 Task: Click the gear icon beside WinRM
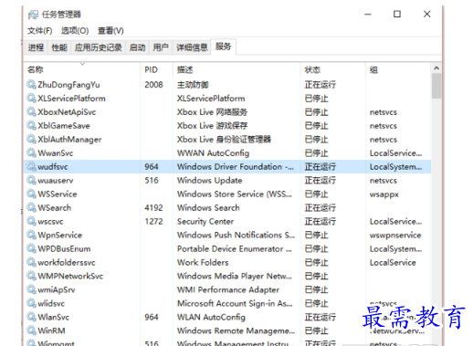[x=31, y=330]
